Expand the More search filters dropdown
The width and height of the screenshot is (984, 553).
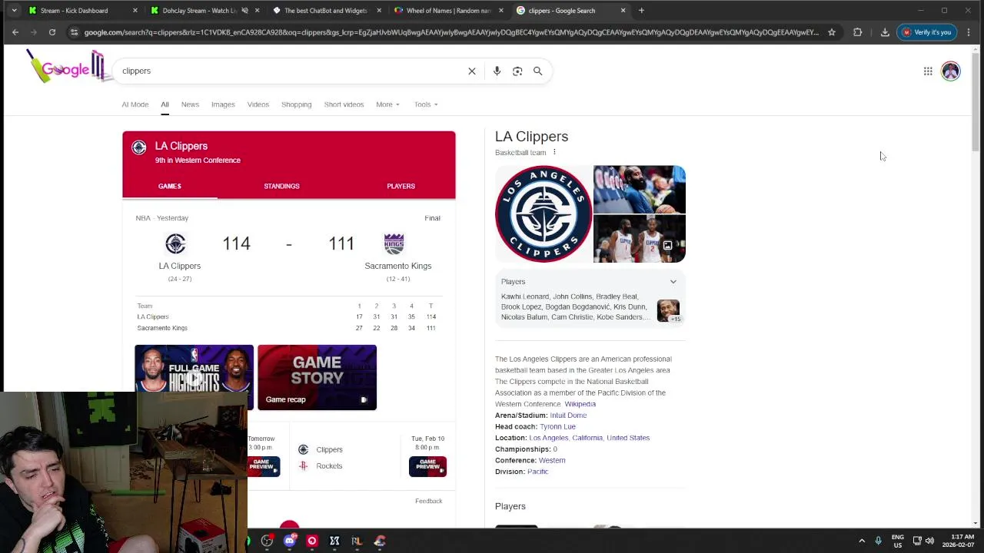click(387, 104)
